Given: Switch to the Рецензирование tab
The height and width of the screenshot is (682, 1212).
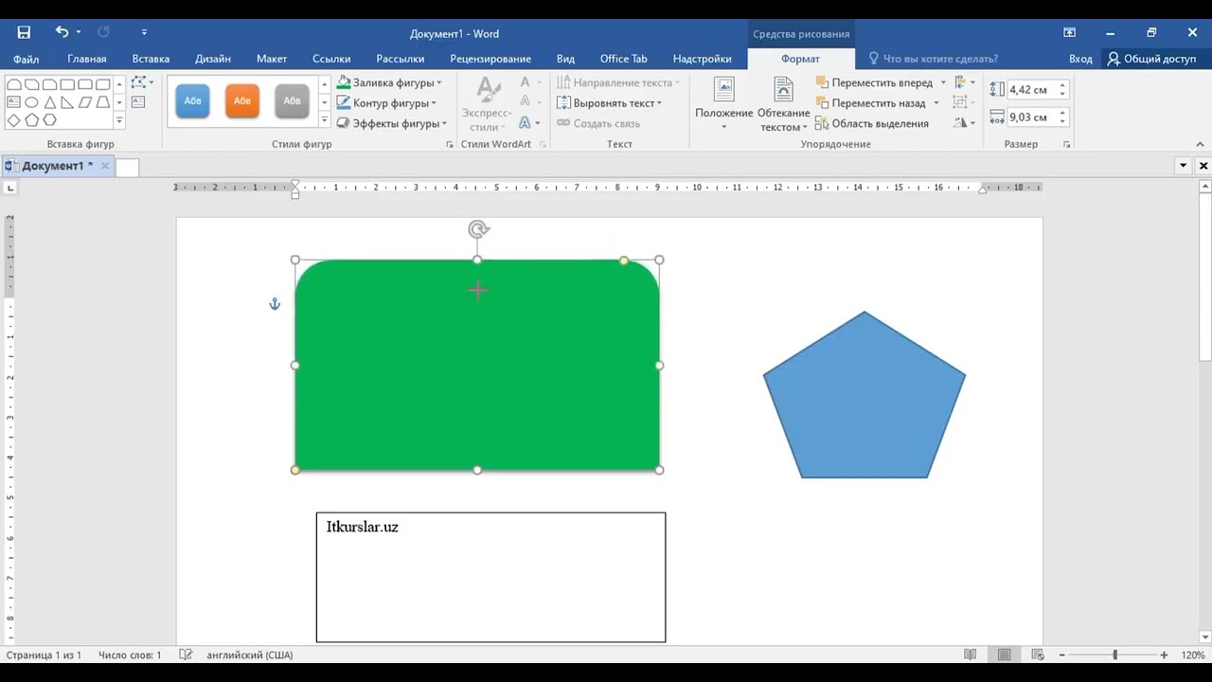Looking at the screenshot, I should [x=490, y=59].
